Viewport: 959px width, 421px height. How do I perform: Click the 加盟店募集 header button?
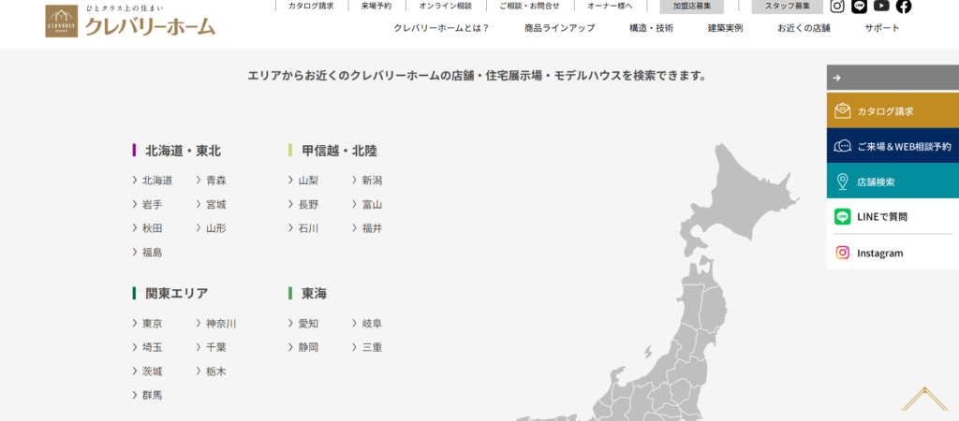tap(691, 7)
